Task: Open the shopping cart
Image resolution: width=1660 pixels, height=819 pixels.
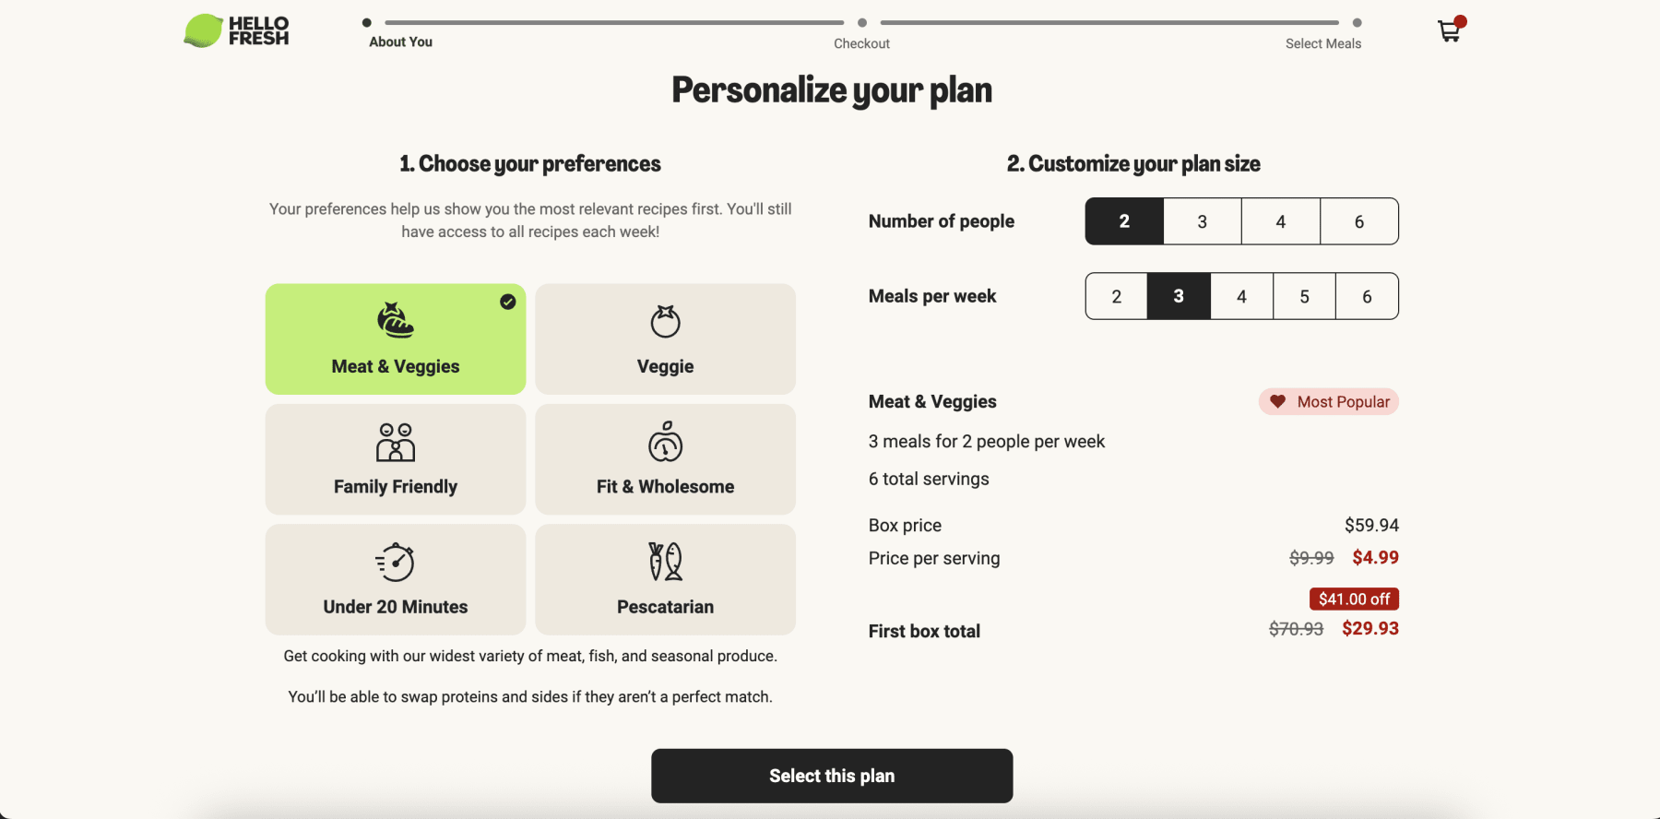Action: (1448, 30)
